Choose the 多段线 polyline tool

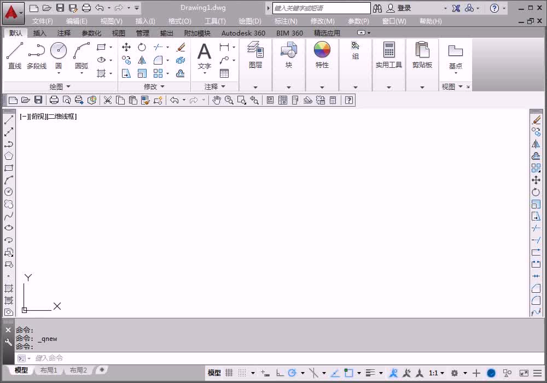(36, 55)
